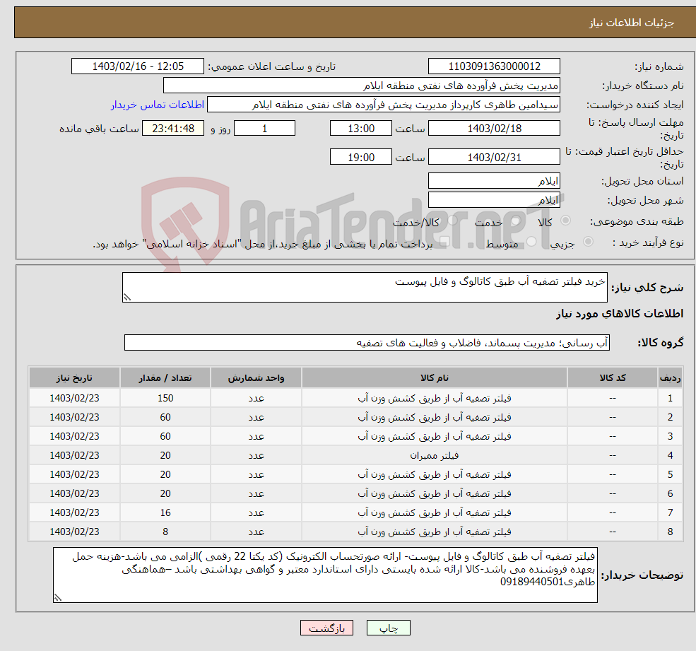Click the resize handle of description box
This screenshot has height=651, width=696.
(x=127, y=298)
